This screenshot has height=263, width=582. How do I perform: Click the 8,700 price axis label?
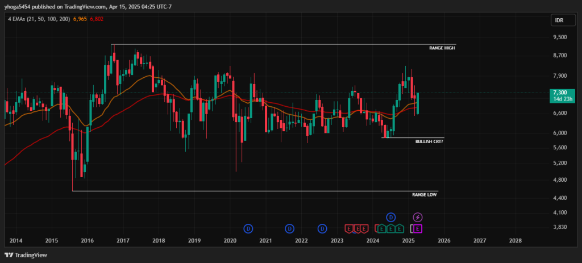coord(560,55)
